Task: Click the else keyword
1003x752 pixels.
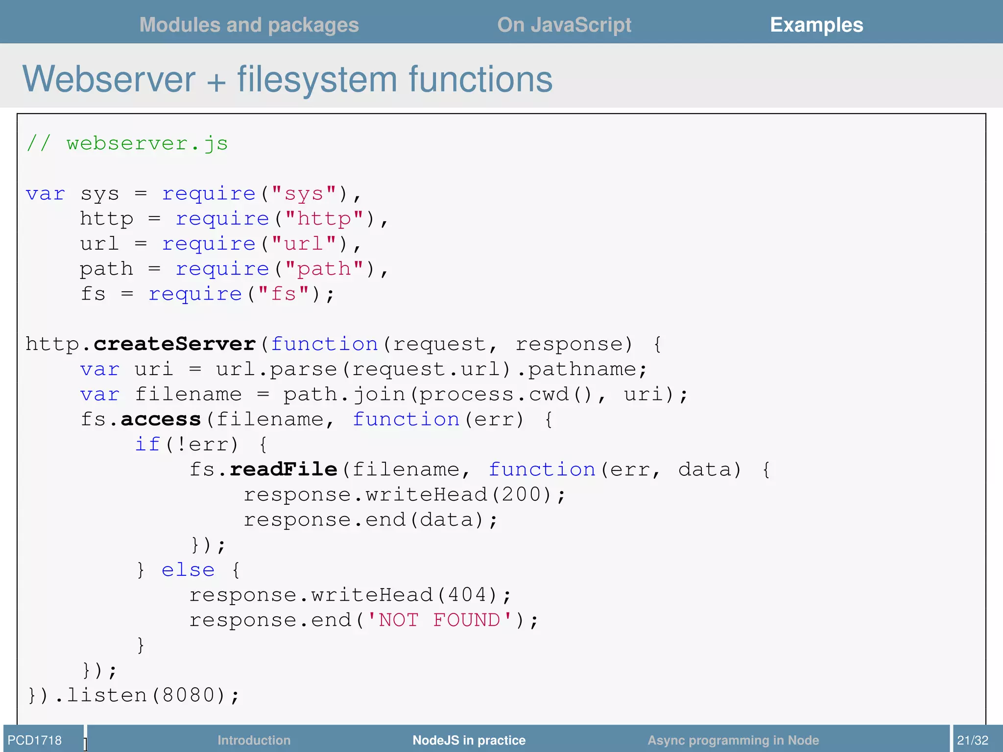Action: tap(188, 570)
